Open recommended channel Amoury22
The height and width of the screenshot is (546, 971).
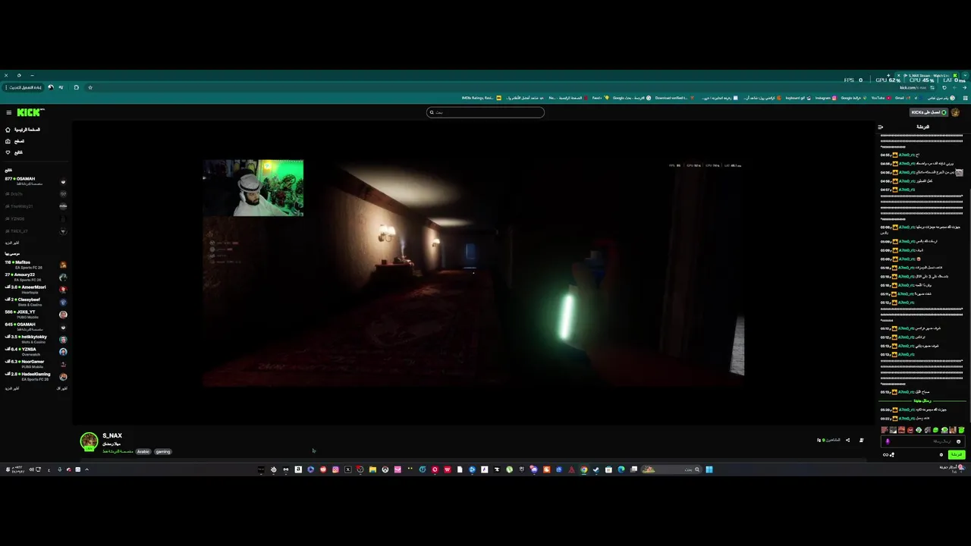36,277
